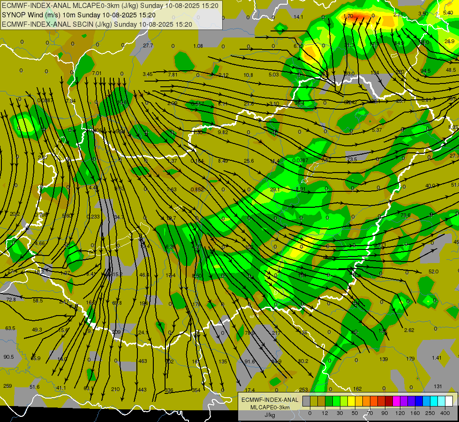Click the grid value 0.852
This screenshot has height=422, width=459.
pos(197,189)
